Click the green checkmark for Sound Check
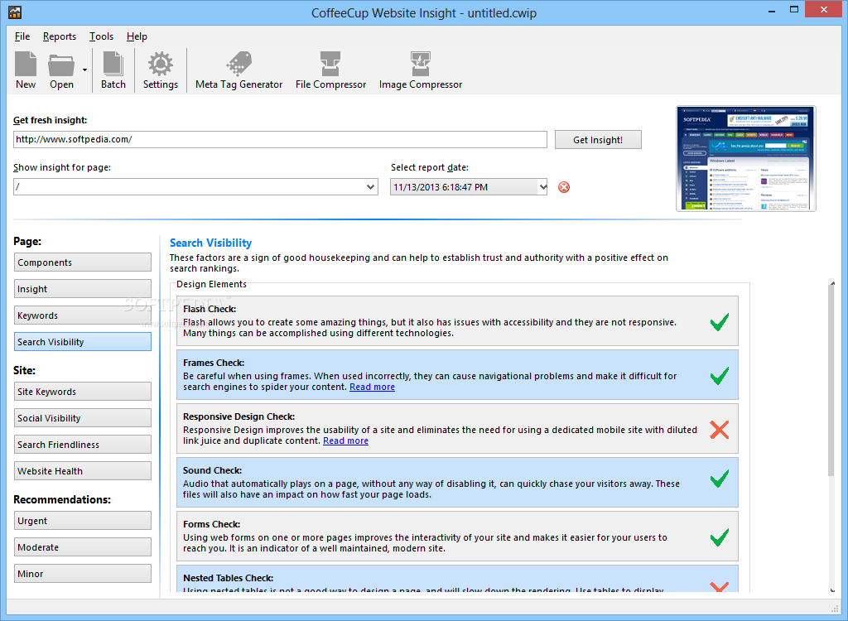This screenshot has width=848, height=621. [x=720, y=479]
